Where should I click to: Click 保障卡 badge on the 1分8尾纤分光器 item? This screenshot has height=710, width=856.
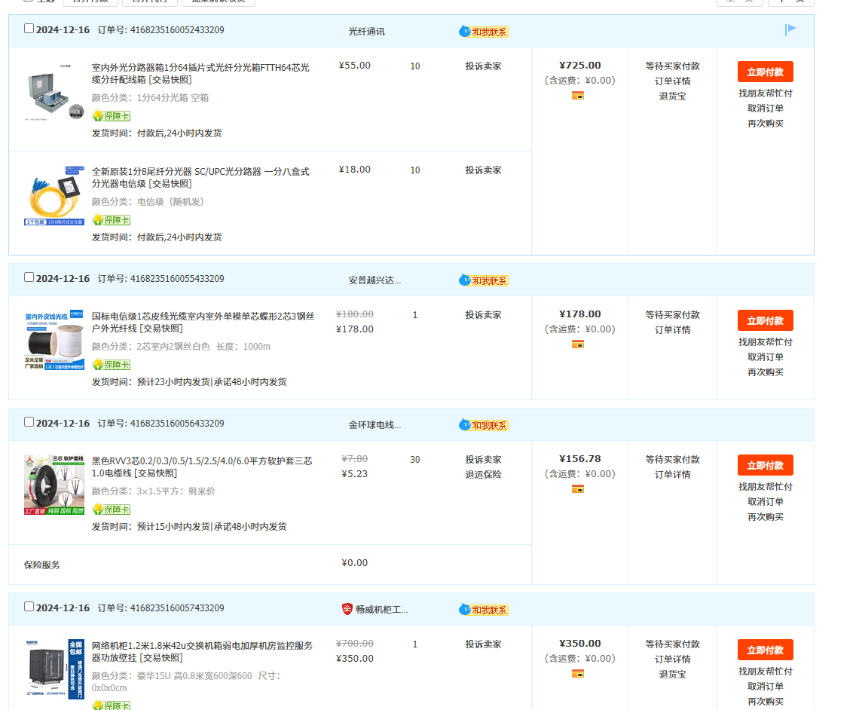(111, 220)
